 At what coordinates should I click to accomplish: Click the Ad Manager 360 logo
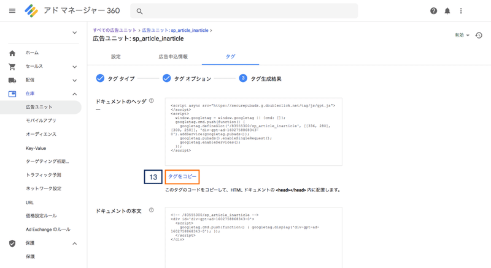31,11
